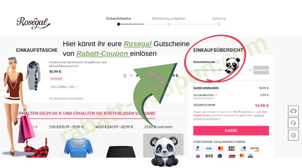Click the trash icon to remove item
Viewport: 302px width, 168px height.
125,76
